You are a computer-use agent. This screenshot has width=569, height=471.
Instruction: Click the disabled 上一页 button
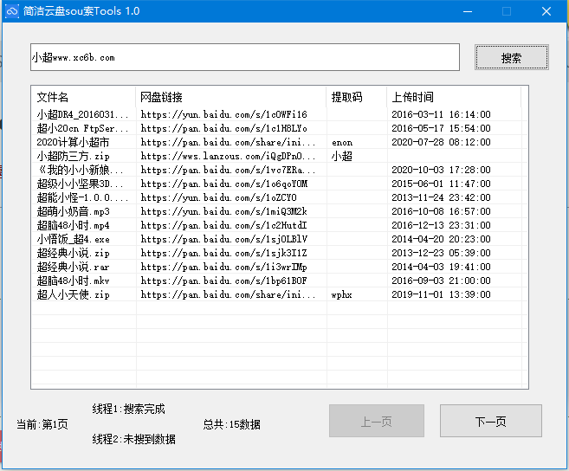pyautogui.click(x=377, y=421)
